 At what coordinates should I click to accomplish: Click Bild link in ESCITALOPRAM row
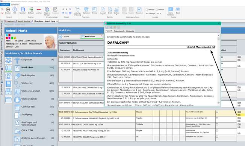tap(239, 57)
